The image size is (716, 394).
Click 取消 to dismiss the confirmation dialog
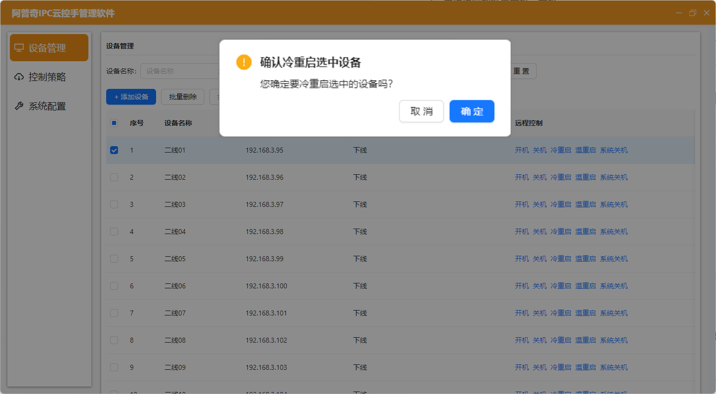click(421, 111)
